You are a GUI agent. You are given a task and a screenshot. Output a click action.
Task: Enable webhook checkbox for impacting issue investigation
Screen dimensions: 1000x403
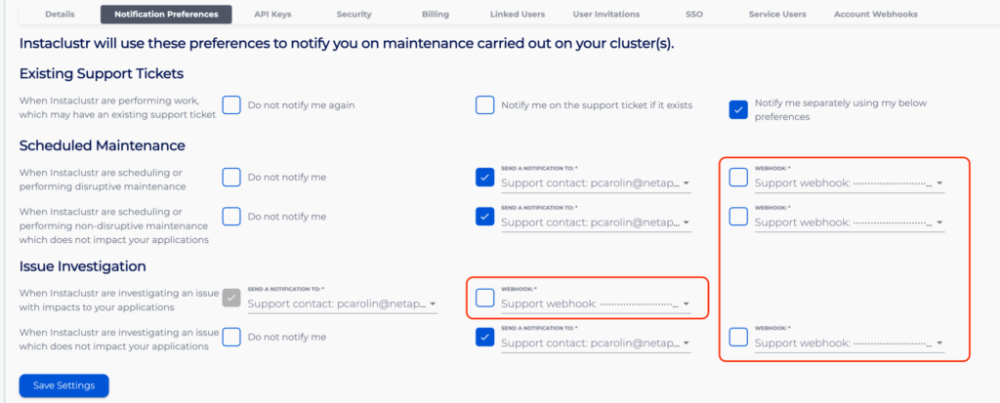485,299
